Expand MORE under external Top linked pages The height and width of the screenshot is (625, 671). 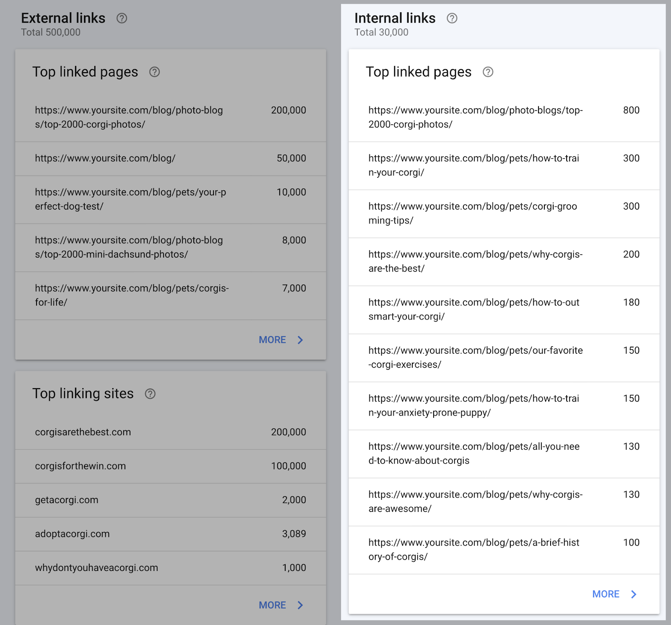[x=272, y=340]
